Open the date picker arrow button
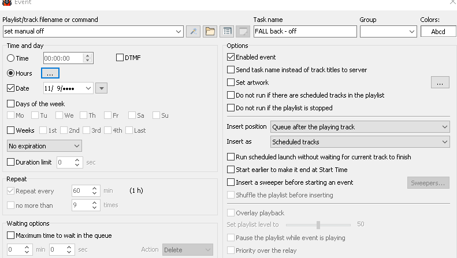 pos(101,88)
